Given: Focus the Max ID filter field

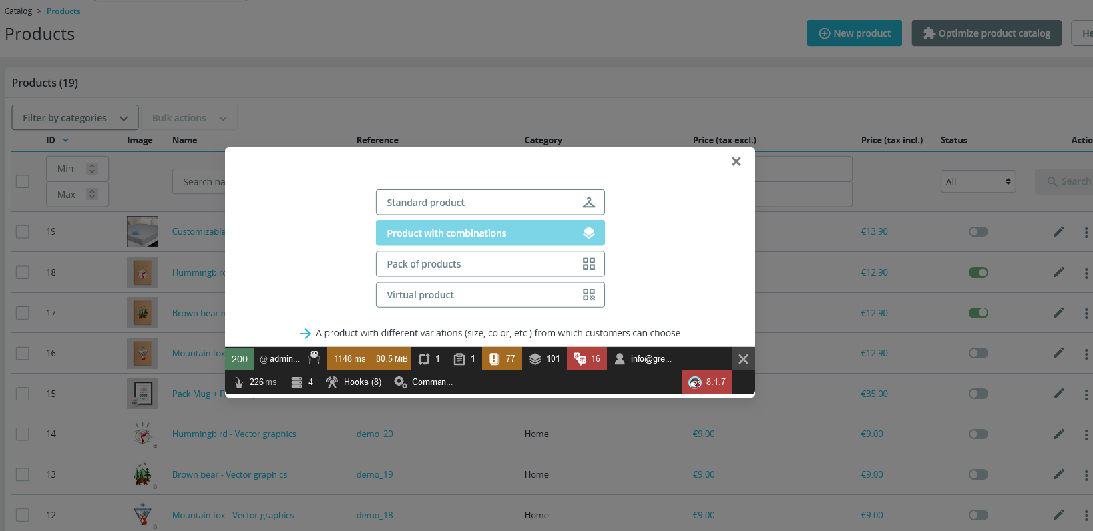Looking at the screenshot, I should click(x=77, y=195).
